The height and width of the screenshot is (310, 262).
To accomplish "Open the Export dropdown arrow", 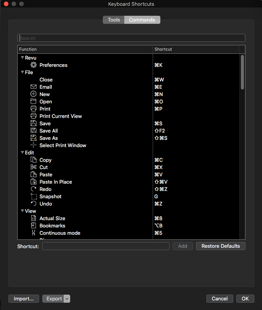I will coord(67,298).
